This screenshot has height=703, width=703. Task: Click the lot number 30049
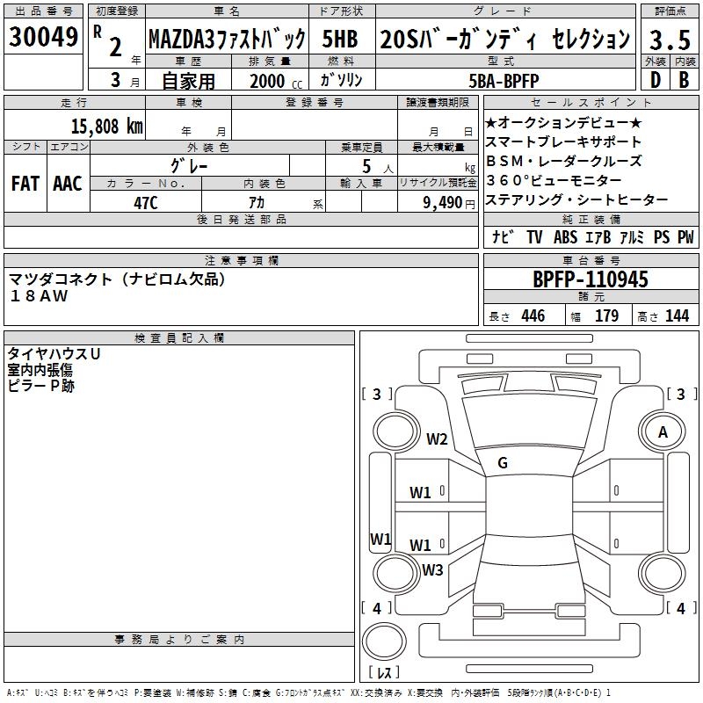pos(43,37)
